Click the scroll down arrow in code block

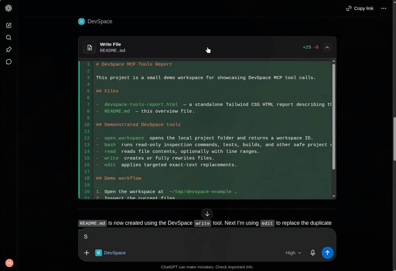pos(334,196)
